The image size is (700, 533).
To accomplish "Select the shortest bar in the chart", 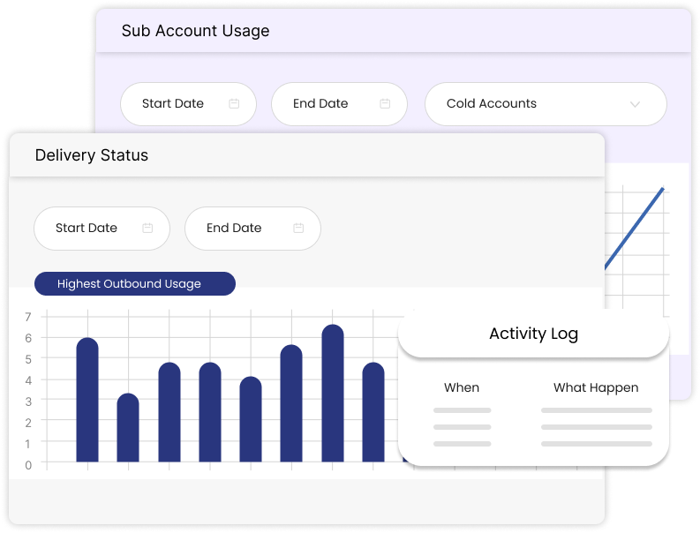I will (128, 427).
